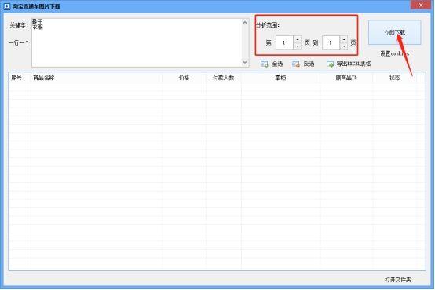Click the end page number field

tap(331, 42)
